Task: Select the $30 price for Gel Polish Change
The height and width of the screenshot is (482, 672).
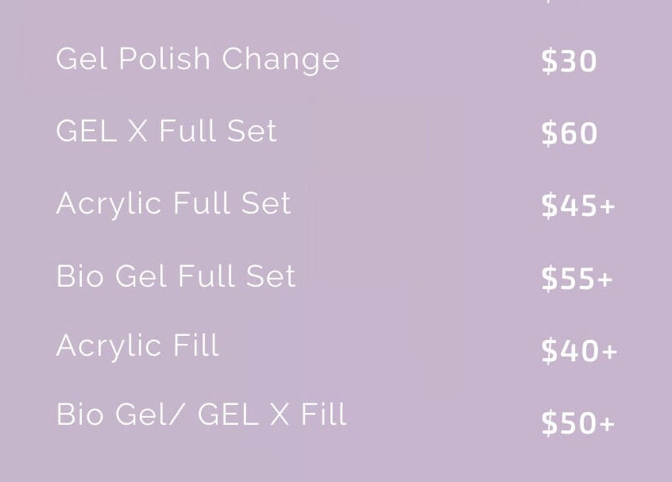Action: [569, 61]
